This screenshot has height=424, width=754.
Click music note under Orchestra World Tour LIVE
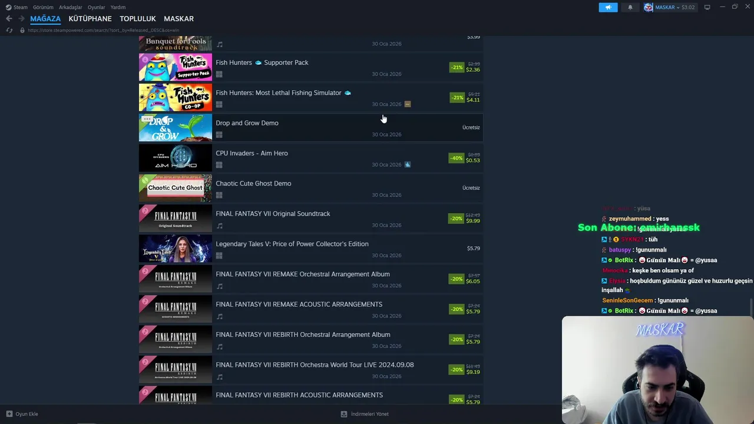[x=219, y=377]
